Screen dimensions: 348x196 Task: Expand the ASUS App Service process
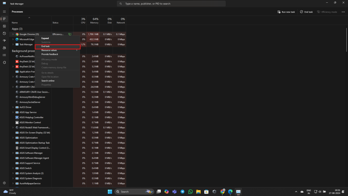[x=13, y=112]
